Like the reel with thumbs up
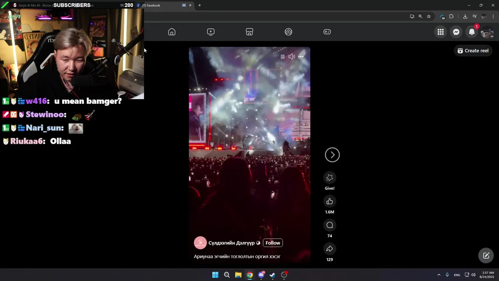The image size is (499, 281). [329, 201]
